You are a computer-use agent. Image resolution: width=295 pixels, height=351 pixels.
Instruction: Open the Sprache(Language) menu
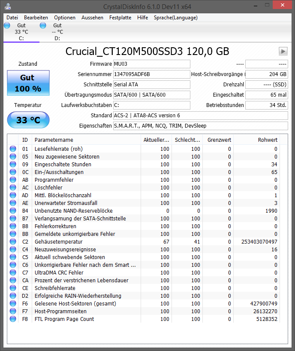(x=176, y=18)
